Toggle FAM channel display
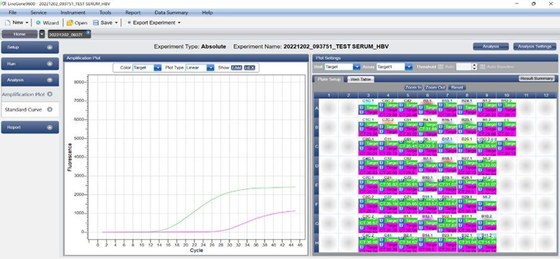 pos(236,68)
